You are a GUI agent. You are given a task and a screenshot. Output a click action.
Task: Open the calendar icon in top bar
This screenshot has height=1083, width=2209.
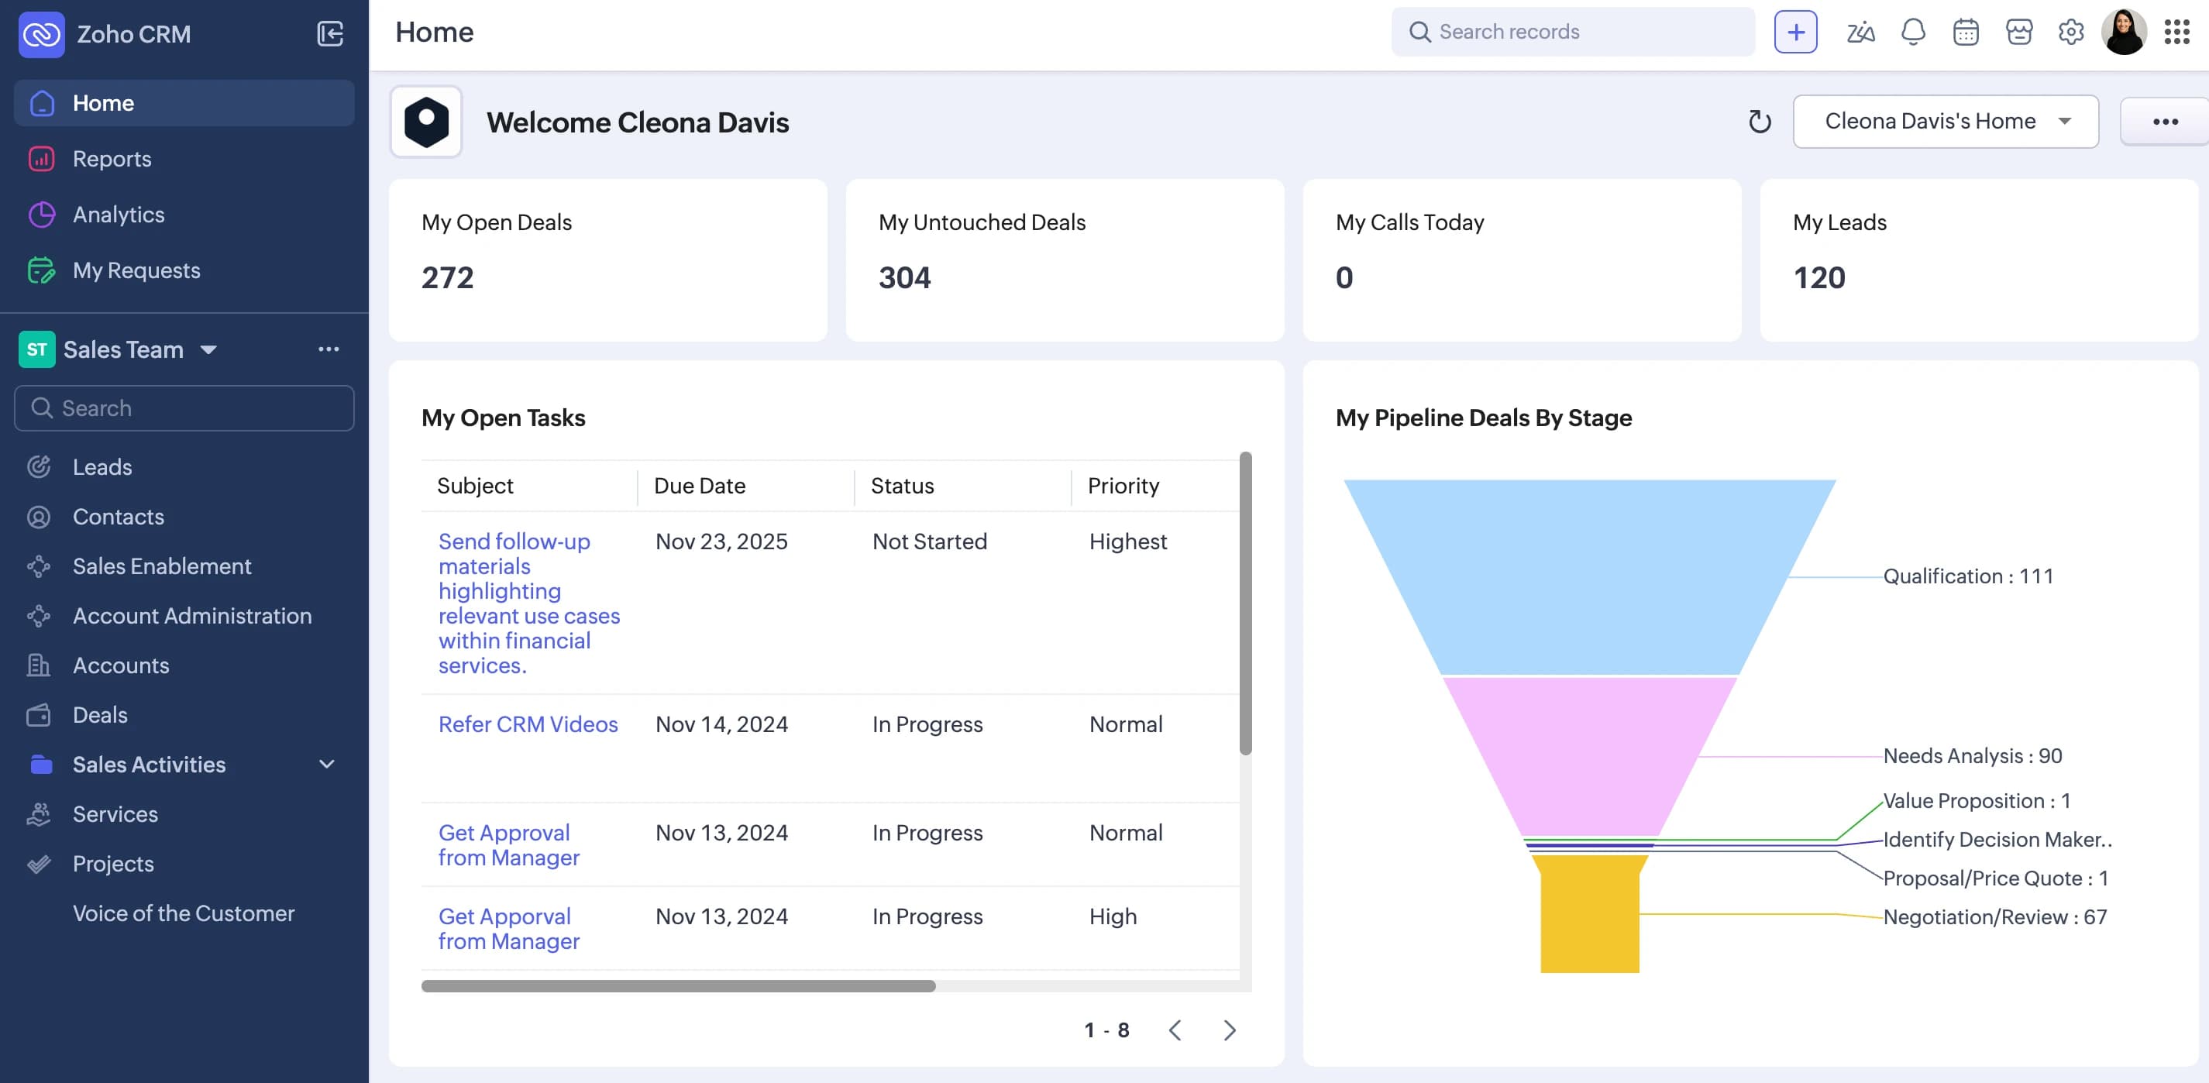[1966, 33]
